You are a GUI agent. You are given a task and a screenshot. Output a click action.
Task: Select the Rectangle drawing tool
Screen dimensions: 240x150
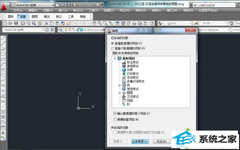point(3,59)
